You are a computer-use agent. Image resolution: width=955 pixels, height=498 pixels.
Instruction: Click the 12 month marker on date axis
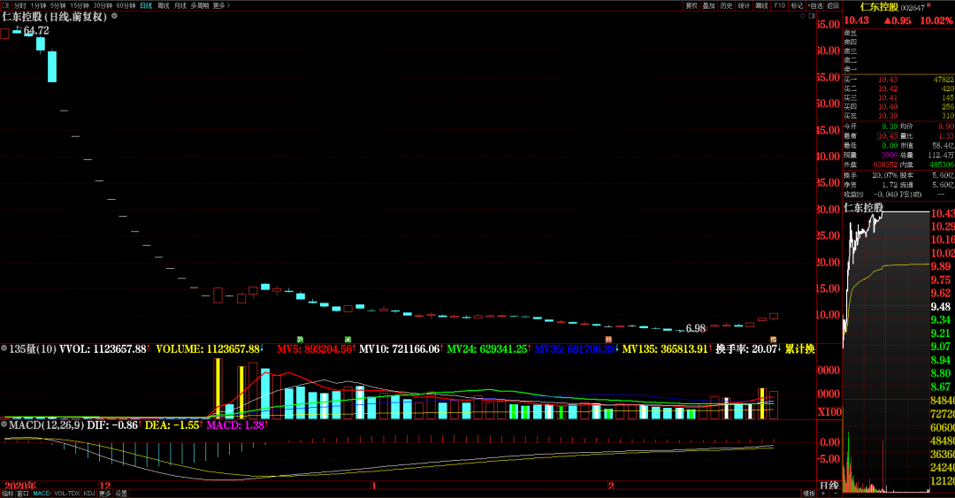pos(104,487)
